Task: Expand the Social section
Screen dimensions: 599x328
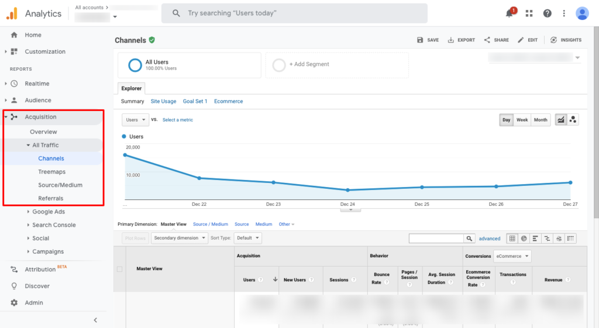Action: tap(28, 239)
